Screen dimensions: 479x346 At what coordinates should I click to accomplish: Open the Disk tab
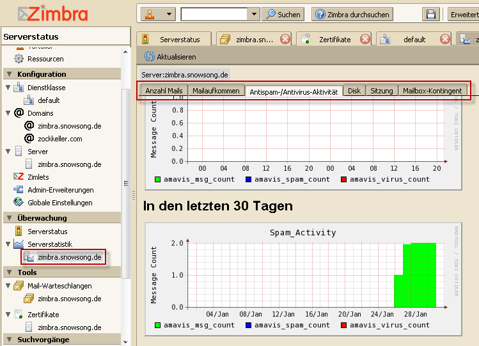tap(354, 91)
